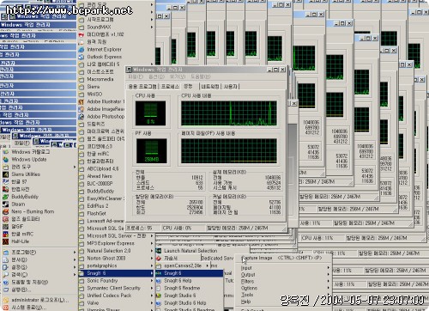
Task: Open SnagIt Studio 6 Help in the submenu
Action: coord(184,303)
